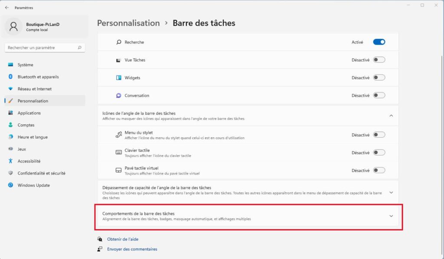Expand Dépassement de capacité section chevron
The width and height of the screenshot is (444, 259).
click(x=391, y=192)
